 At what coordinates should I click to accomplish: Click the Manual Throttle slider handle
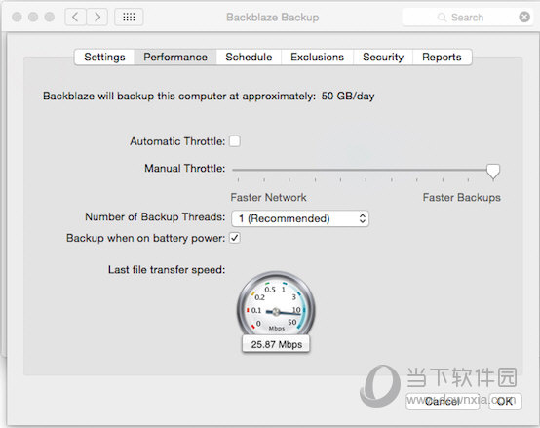click(493, 172)
